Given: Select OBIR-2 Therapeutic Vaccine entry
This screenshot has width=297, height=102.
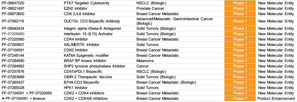Looking at the screenshot, I should [x=88, y=77].
